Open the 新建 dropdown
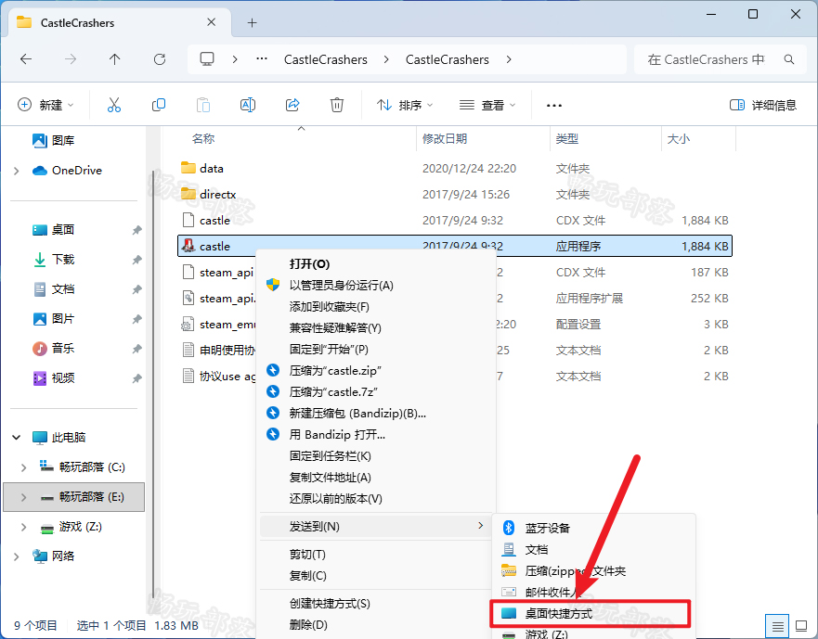 45,106
